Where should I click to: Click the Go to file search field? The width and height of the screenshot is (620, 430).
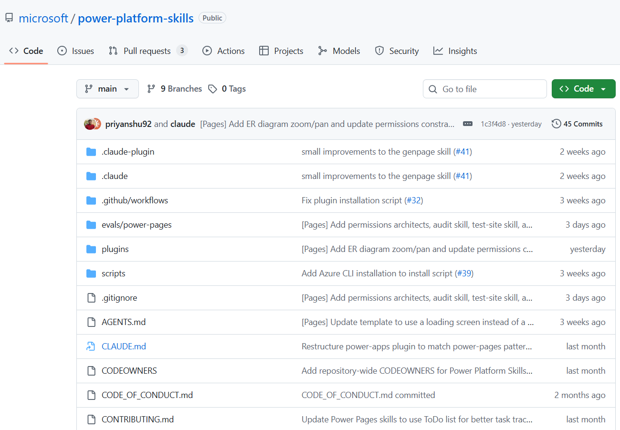484,89
